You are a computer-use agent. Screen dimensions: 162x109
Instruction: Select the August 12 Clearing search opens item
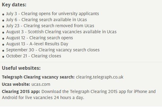(39, 38)
